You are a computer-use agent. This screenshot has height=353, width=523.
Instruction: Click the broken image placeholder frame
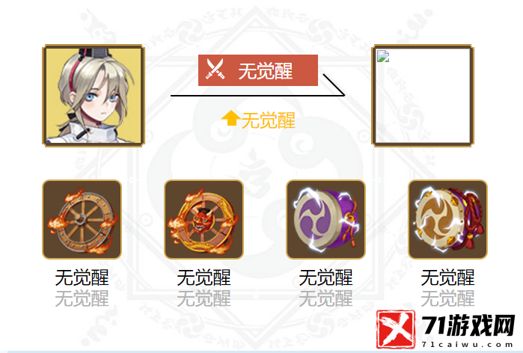[x=423, y=95]
